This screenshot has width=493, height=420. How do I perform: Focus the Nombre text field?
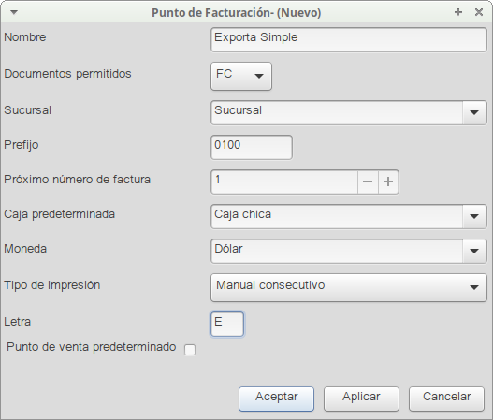pyautogui.click(x=349, y=39)
